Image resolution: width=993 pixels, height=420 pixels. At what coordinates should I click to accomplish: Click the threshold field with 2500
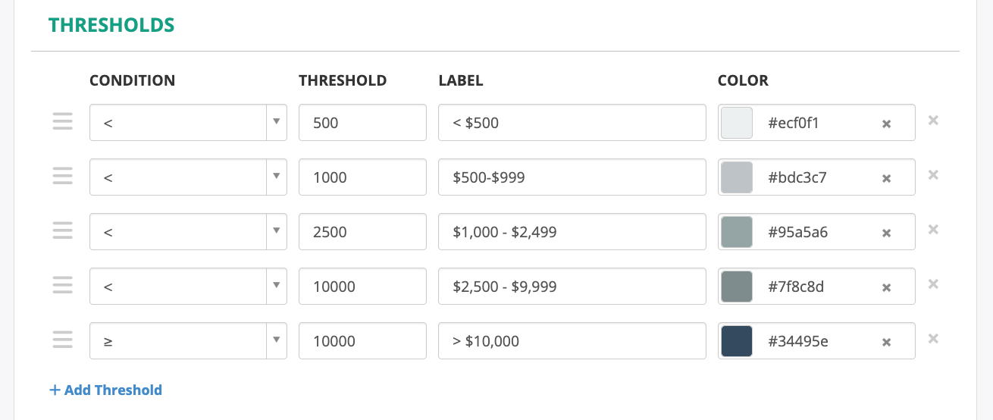[x=362, y=232]
